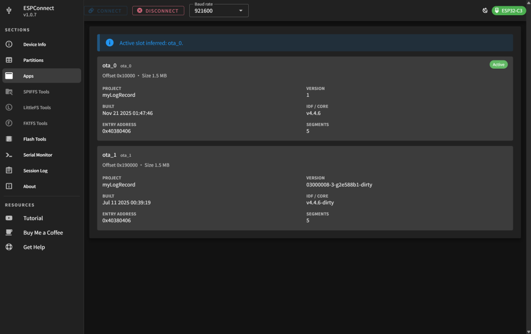Screen dimensions: 531x334
Task: Select the USB logo beside ESPConnect title
Action: [x=8, y=10]
